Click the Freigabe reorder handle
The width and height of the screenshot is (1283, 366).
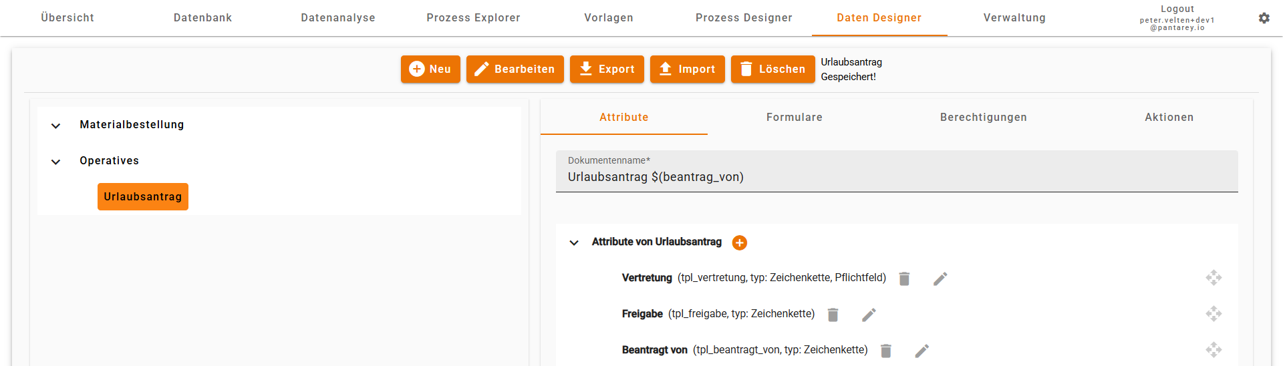point(1214,314)
